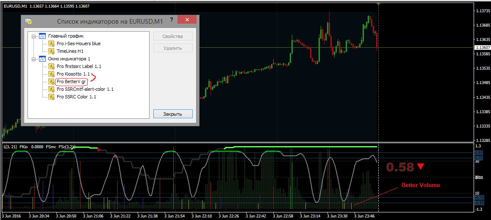Viewport: 491px width, 220px height.
Task: Click the 3 Jun 21:06 time label
Action: [x=94, y=216]
